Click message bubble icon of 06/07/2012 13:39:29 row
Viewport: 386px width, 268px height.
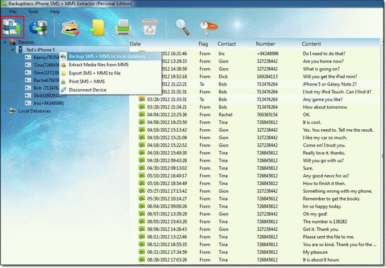point(142,213)
